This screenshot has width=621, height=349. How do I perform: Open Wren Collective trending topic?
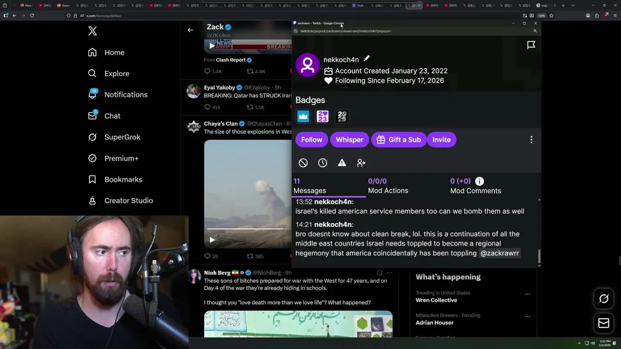coord(436,300)
